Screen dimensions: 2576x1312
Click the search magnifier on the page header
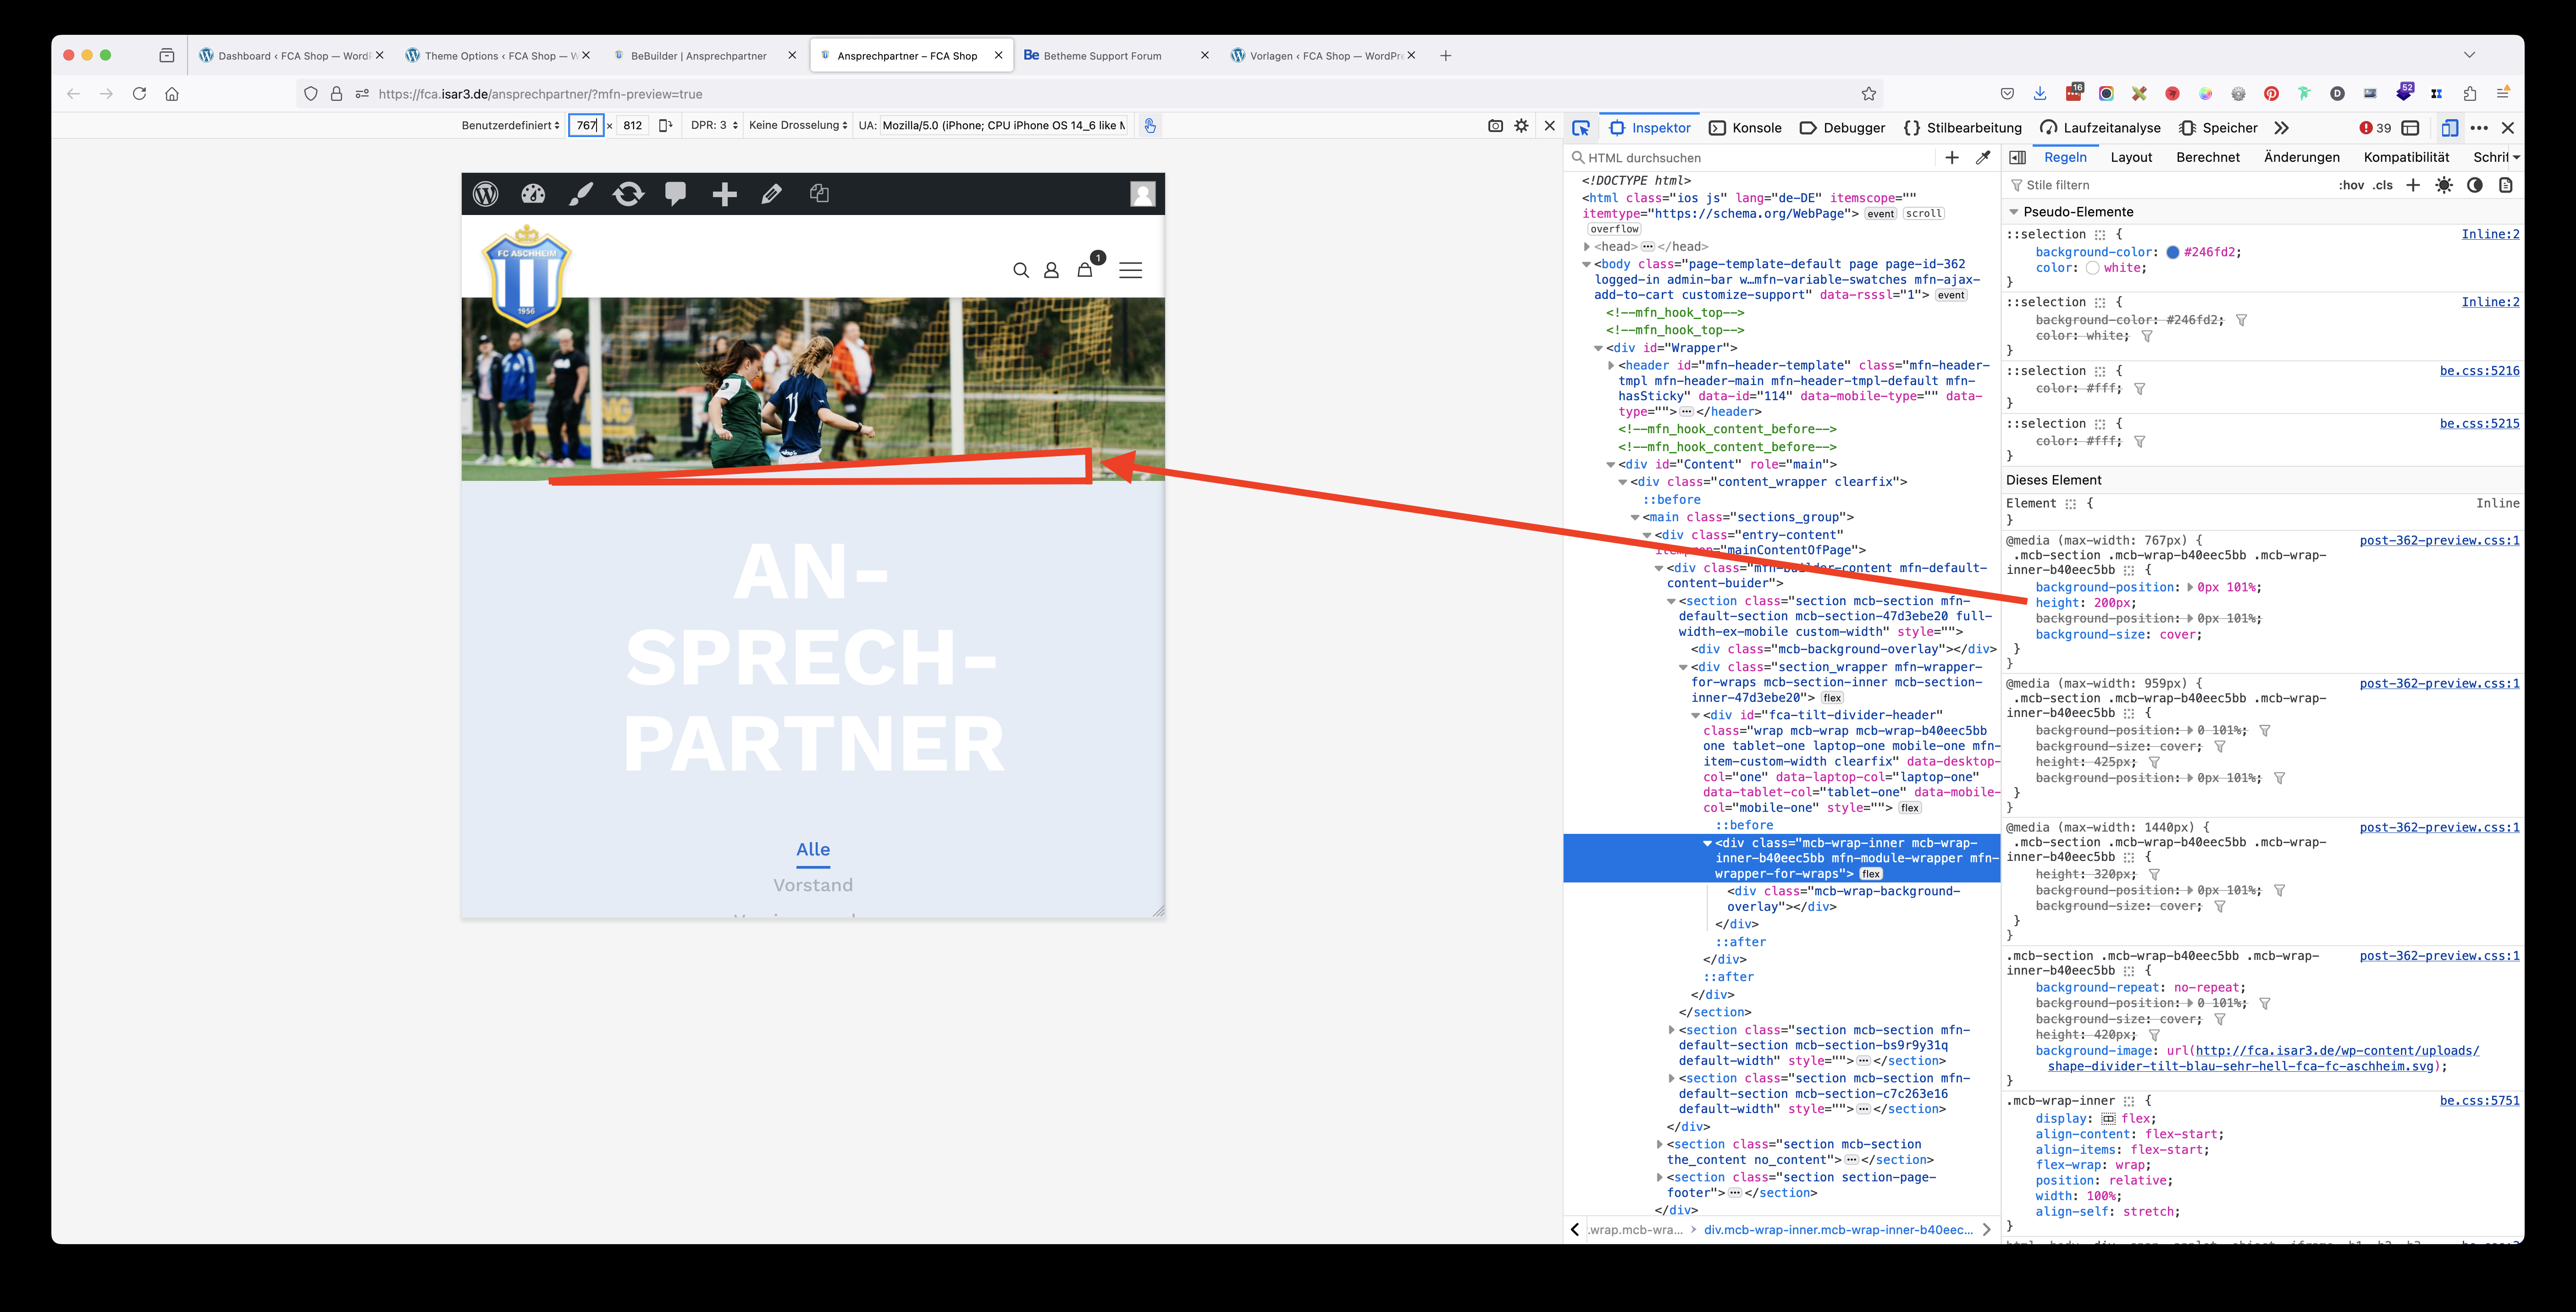pyautogui.click(x=1021, y=271)
